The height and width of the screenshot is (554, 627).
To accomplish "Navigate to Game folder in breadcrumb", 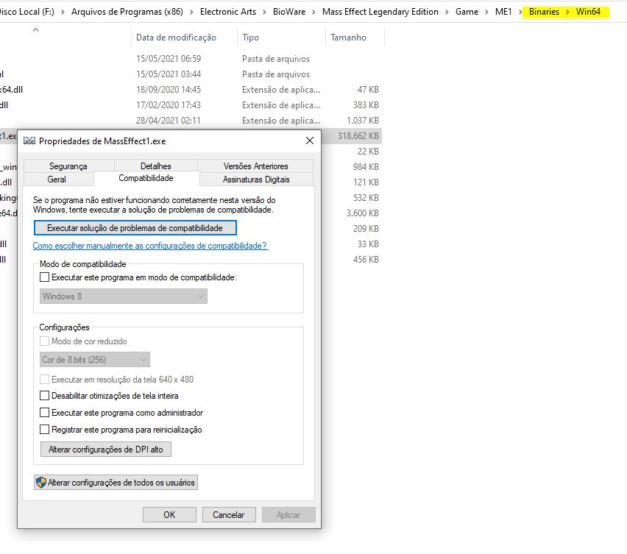I will (x=467, y=12).
